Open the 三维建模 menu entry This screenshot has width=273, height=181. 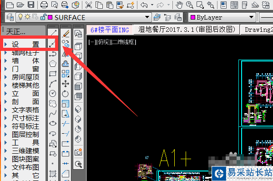point(25,151)
